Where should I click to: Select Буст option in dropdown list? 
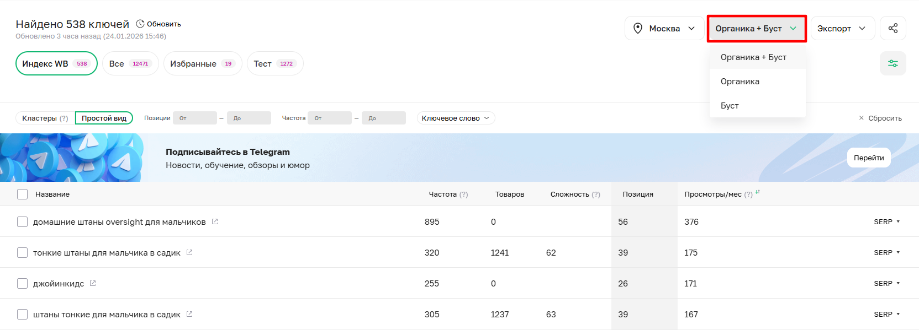pyautogui.click(x=730, y=106)
